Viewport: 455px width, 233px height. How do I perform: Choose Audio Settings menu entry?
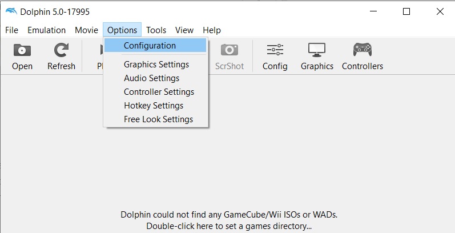(151, 78)
